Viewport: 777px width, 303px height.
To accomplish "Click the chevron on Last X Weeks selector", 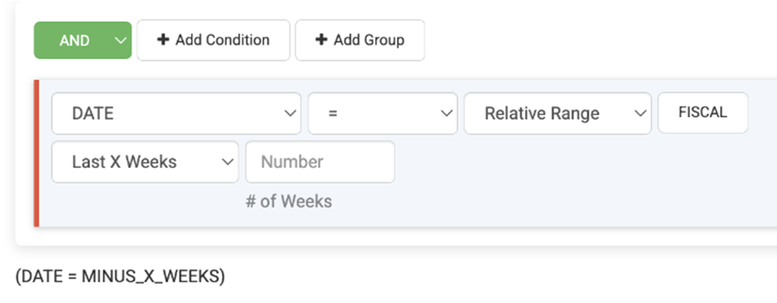I will 227,162.
